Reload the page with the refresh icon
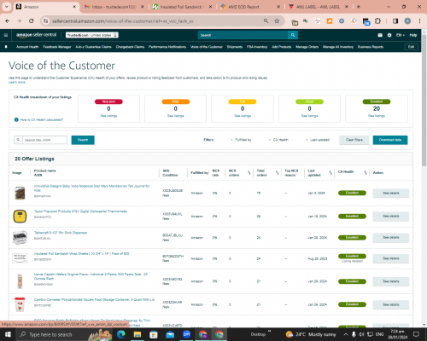The image size is (427, 341). [x=32, y=21]
